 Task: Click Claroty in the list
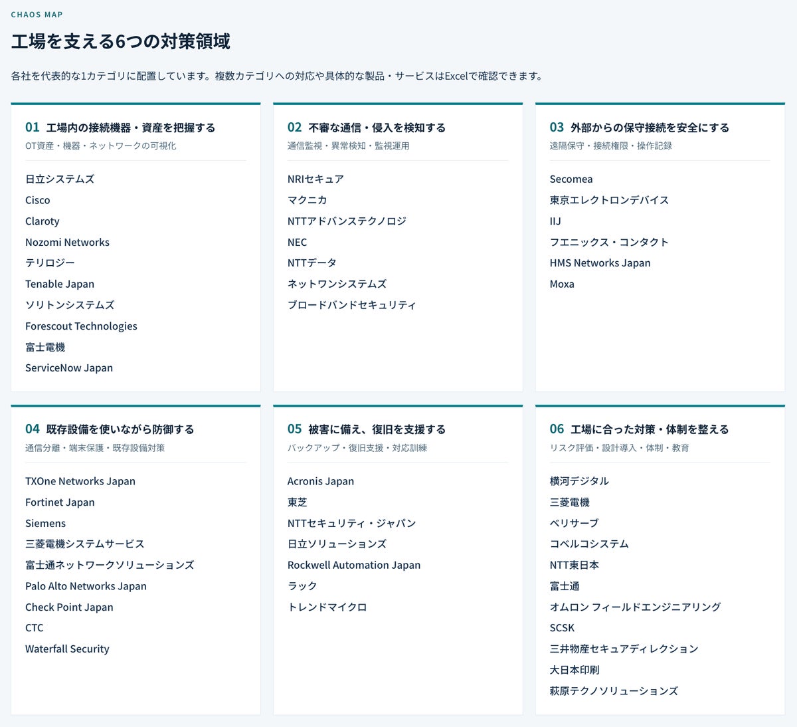43,221
